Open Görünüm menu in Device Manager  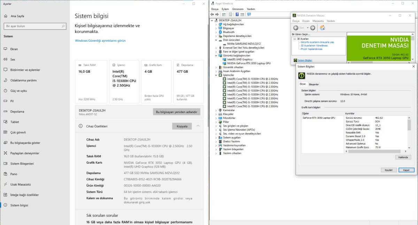[238, 9]
